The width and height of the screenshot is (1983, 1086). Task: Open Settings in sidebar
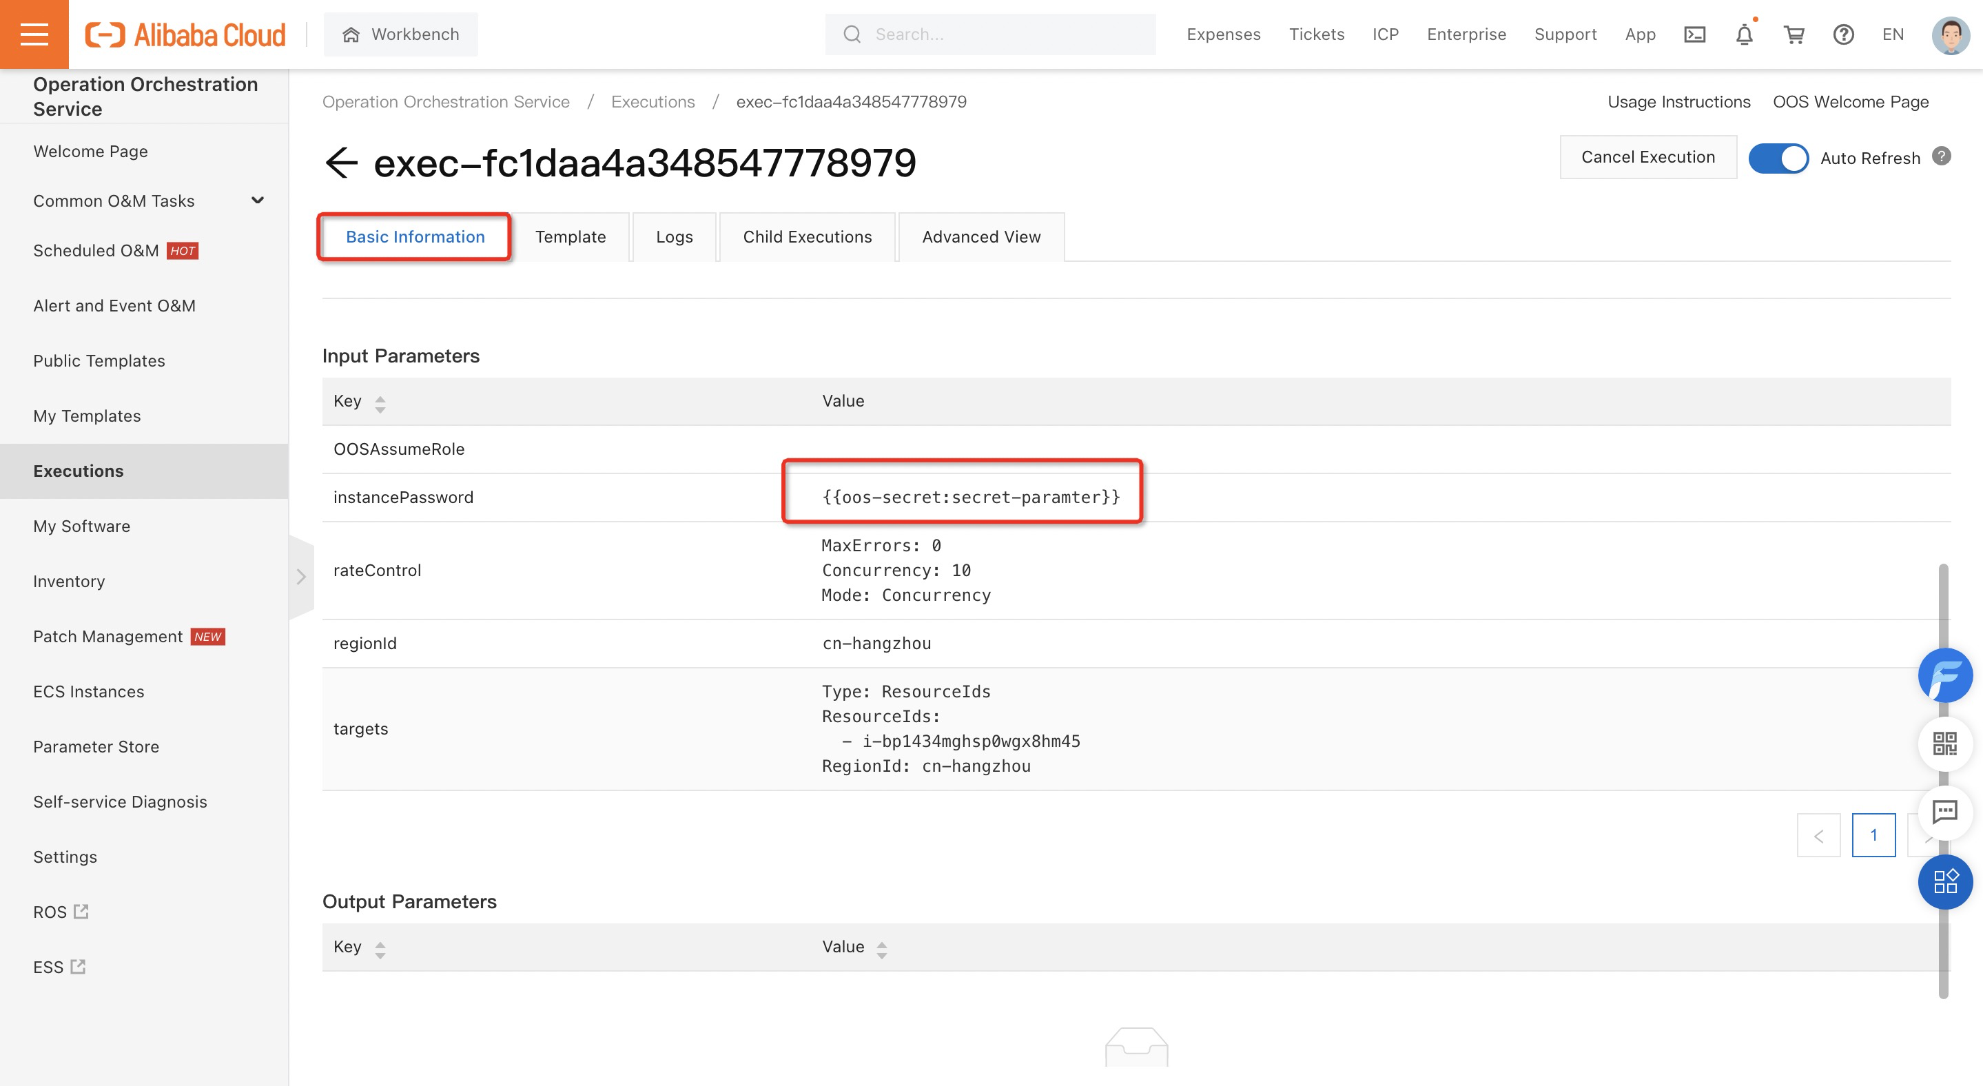pos(65,857)
